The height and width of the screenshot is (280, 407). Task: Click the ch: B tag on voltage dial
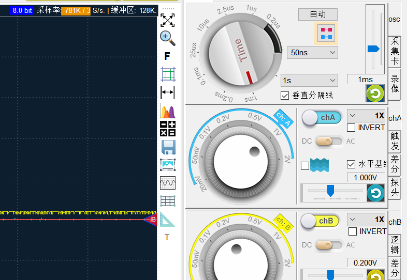pos(283,224)
